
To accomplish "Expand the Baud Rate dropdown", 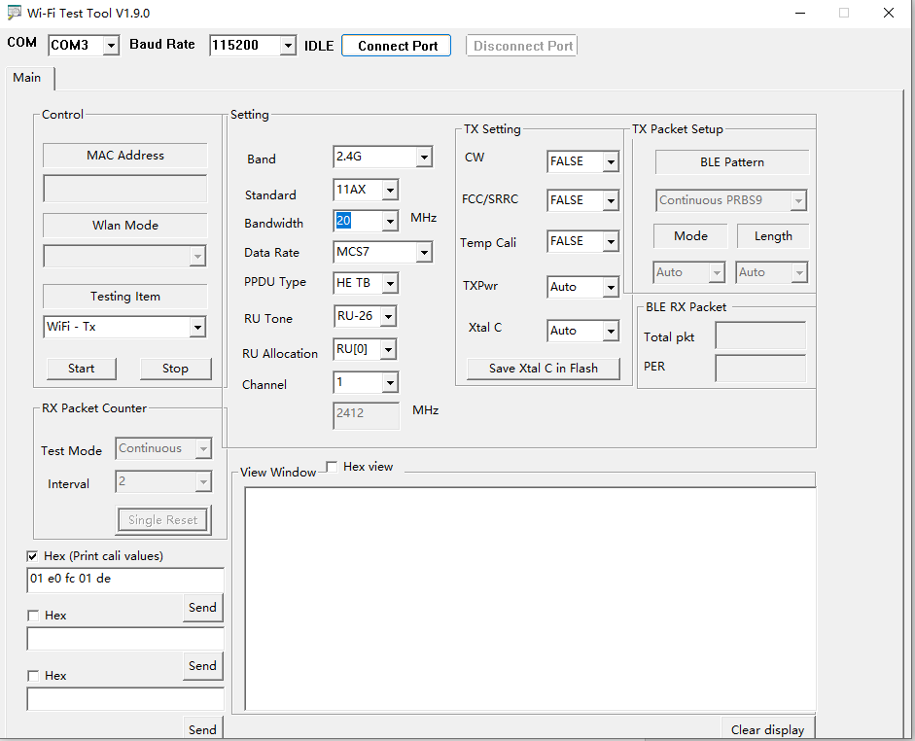I will [287, 46].
